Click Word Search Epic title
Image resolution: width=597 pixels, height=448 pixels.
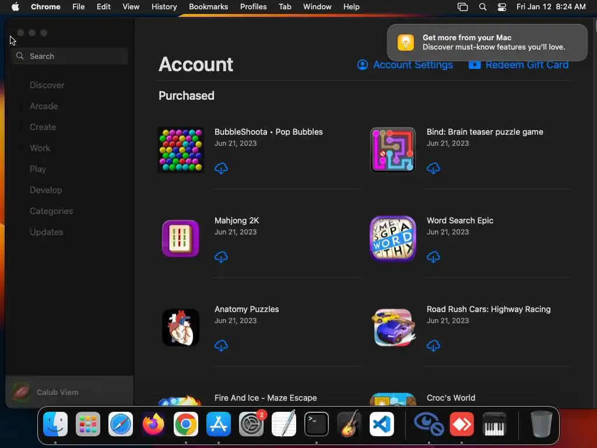click(x=459, y=220)
